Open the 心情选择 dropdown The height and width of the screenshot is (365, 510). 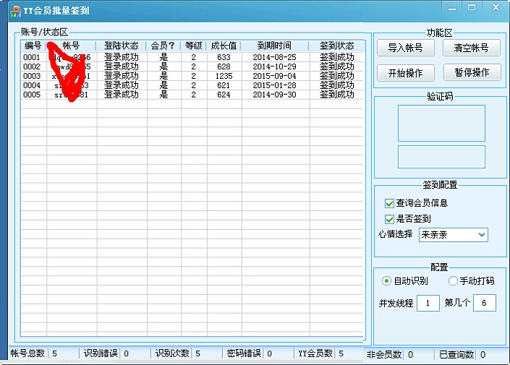tap(454, 235)
